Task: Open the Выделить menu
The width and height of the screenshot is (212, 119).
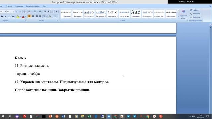Action: coord(196,17)
